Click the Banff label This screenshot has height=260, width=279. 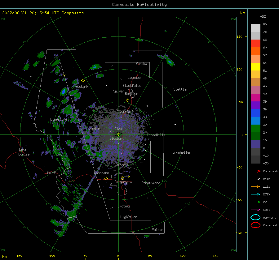point(51,172)
